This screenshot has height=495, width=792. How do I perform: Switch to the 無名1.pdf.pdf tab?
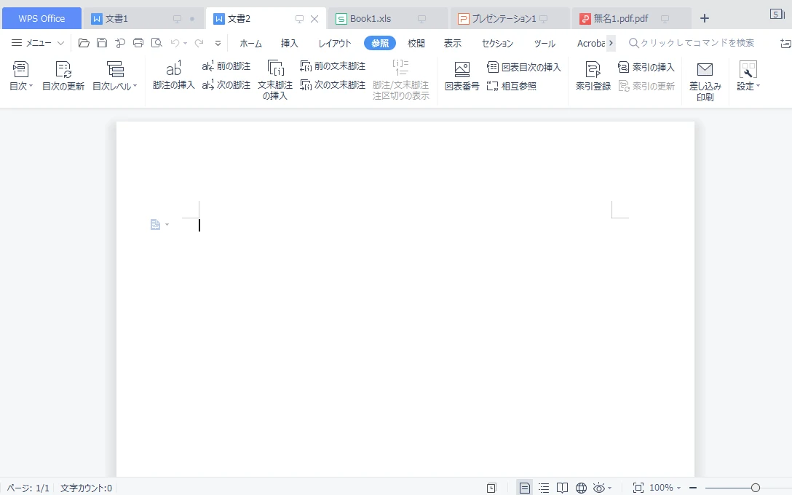tap(631, 19)
